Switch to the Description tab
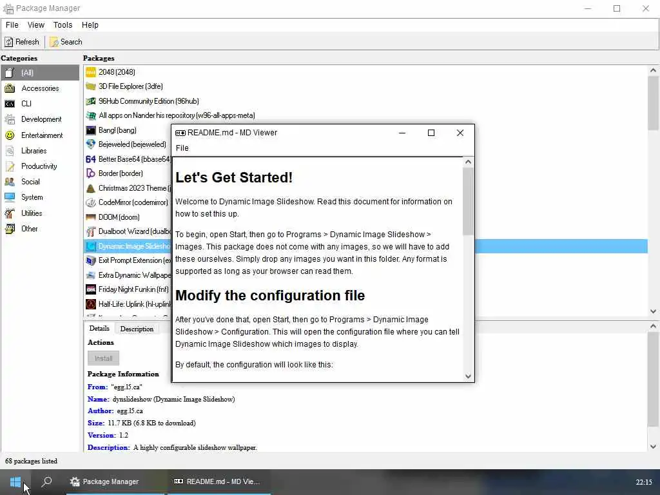660x495 pixels. tap(137, 329)
